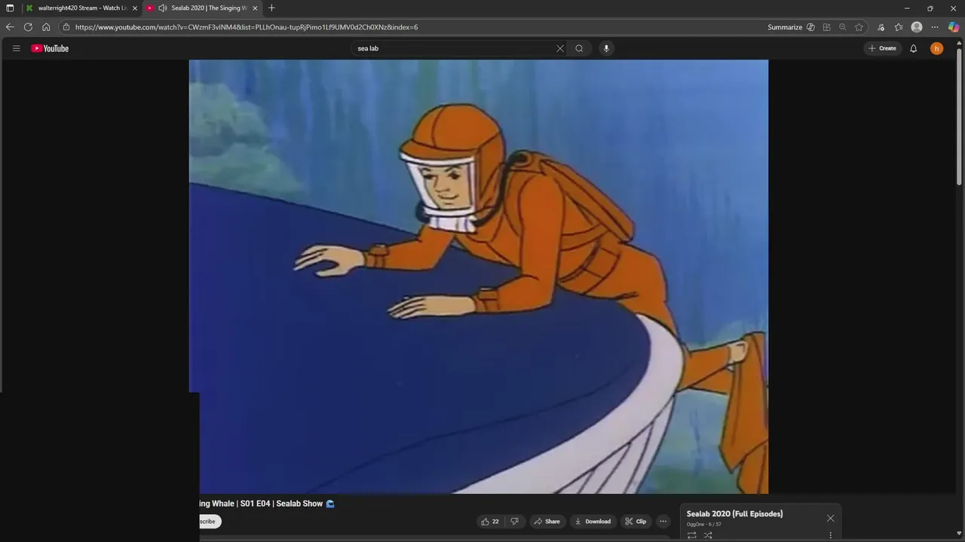Open the YouTube hamburger guide menu
The image size is (965, 542).
tap(16, 48)
